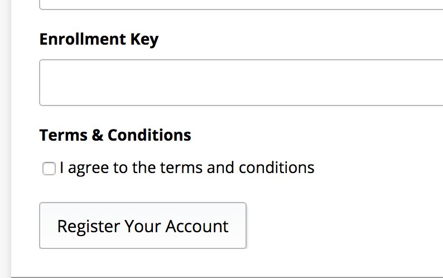The image size is (443, 278).
Task: Click the left edge of Enrollment Key input
Action: pyautogui.click(x=42, y=83)
